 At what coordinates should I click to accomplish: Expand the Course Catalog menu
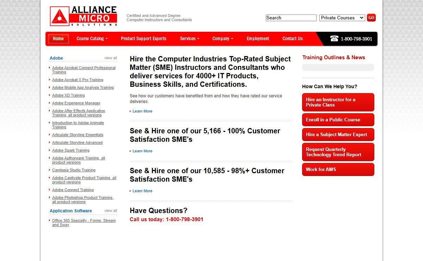click(x=92, y=39)
